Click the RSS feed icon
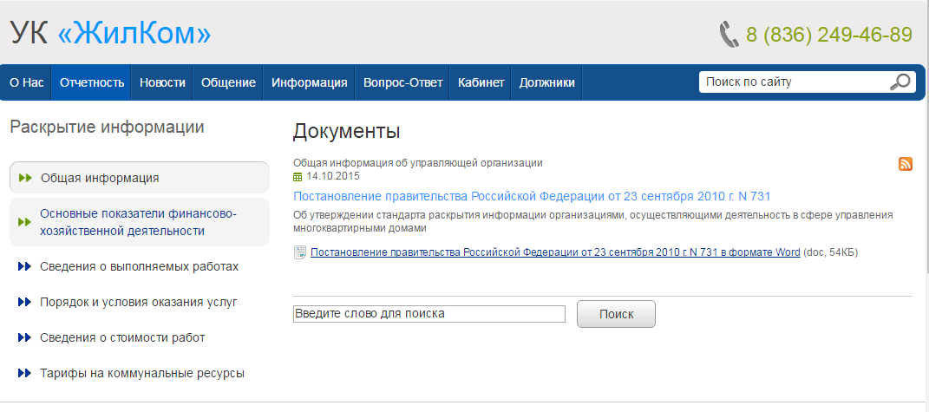The width and height of the screenshot is (929, 412). pyautogui.click(x=906, y=164)
